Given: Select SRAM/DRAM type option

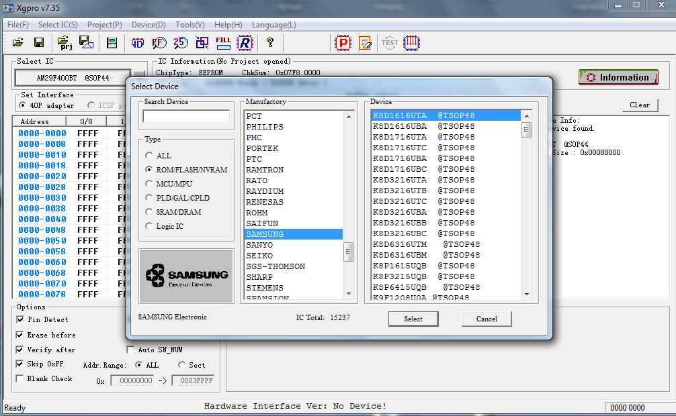Looking at the screenshot, I should (149, 212).
